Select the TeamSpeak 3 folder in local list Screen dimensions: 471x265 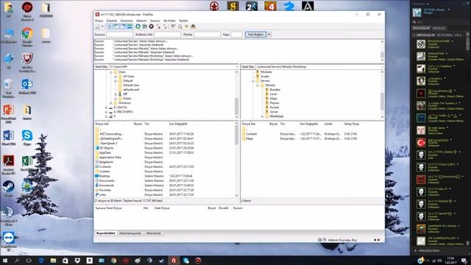[x=108, y=144]
